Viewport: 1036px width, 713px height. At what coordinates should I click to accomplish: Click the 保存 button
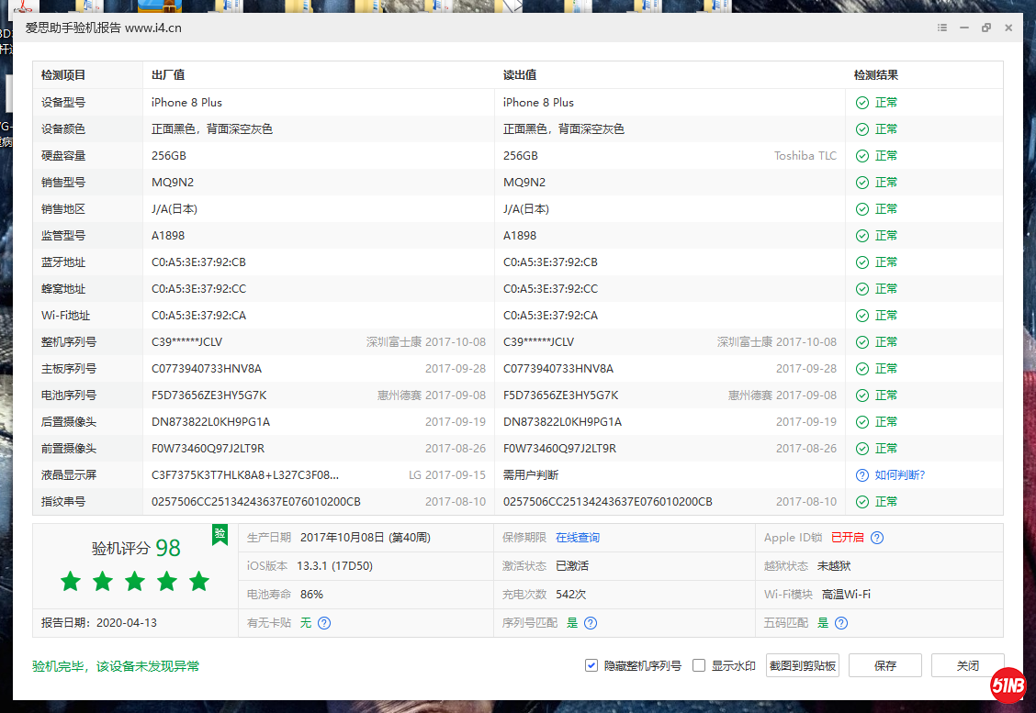884,665
